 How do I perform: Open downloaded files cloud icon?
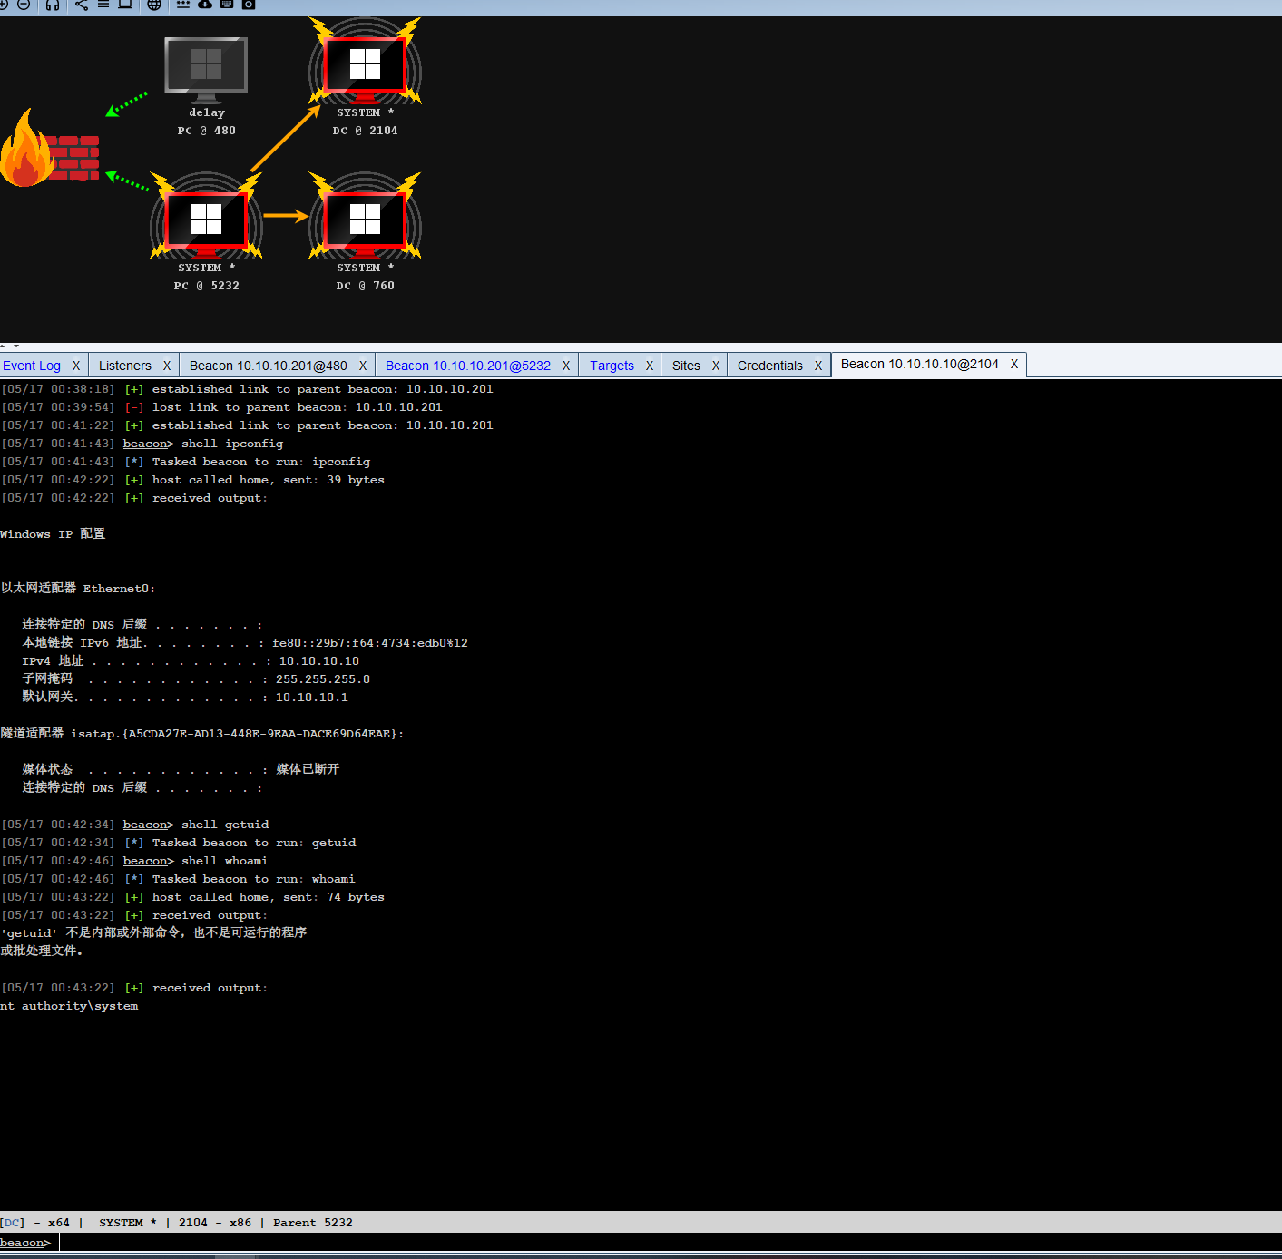click(x=205, y=5)
